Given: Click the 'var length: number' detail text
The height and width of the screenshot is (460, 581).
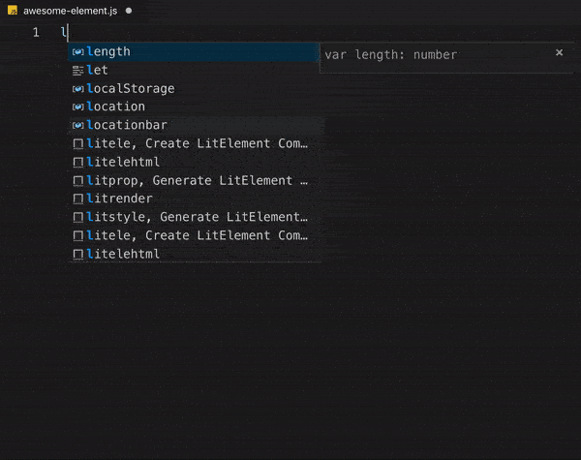Looking at the screenshot, I should click(x=391, y=55).
